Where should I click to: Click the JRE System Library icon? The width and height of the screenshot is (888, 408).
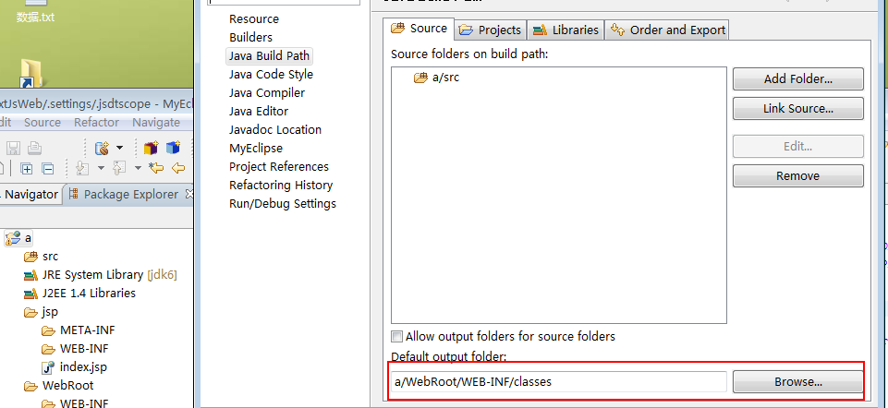(x=30, y=275)
